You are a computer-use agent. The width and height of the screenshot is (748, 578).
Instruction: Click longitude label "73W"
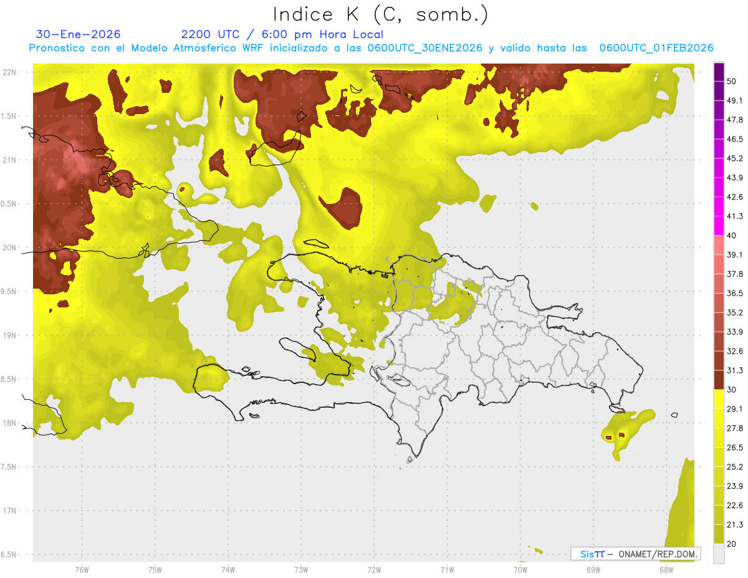(x=301, y=570)
